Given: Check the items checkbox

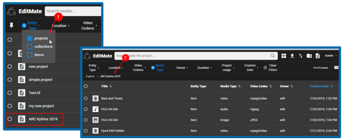Looking at the screenshot, I should click(x=29, y=55).
